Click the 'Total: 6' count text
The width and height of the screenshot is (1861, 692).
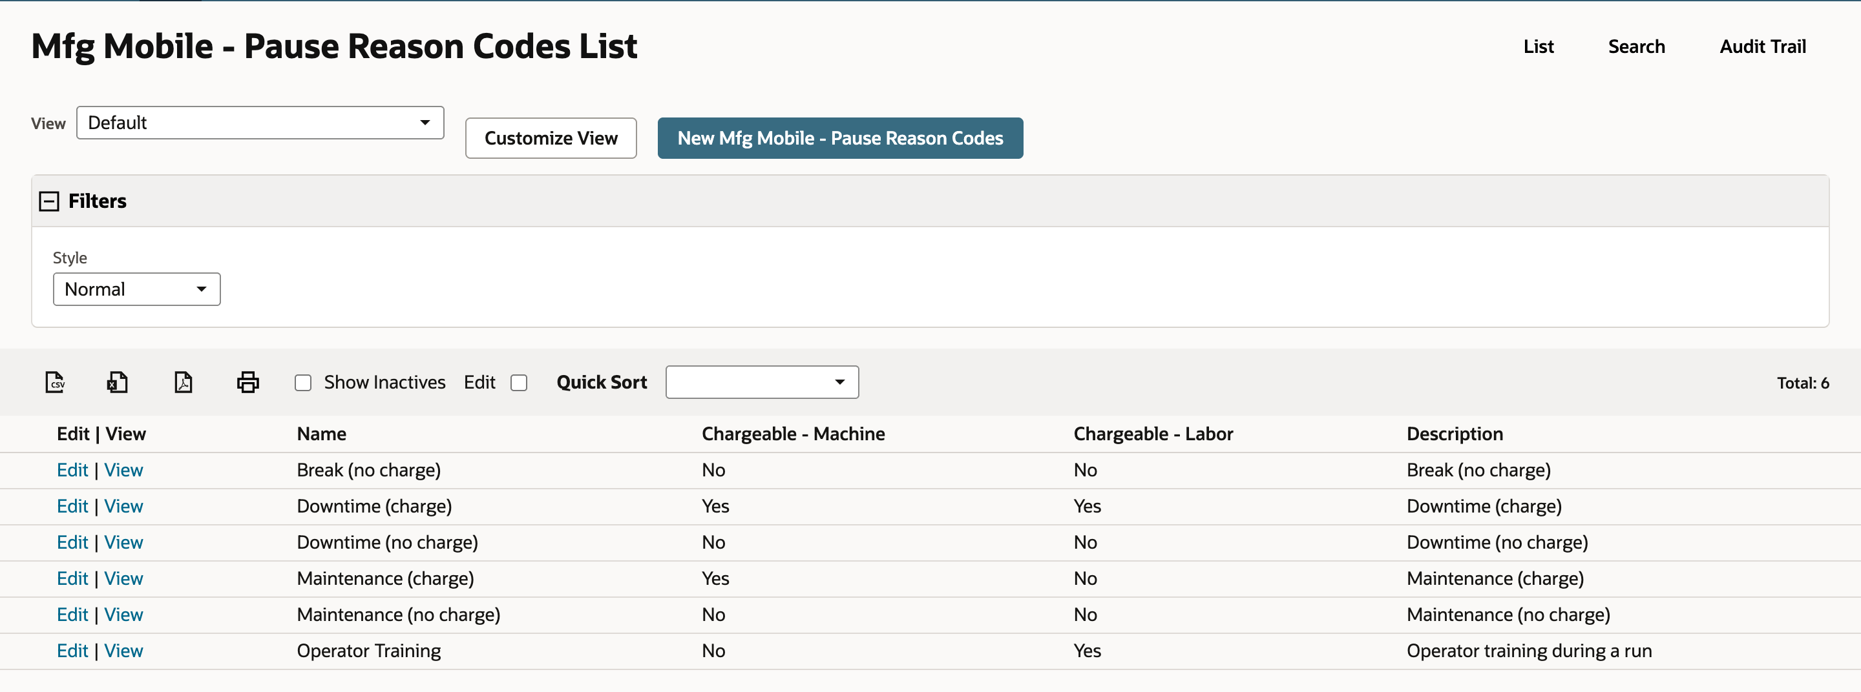1802,383
